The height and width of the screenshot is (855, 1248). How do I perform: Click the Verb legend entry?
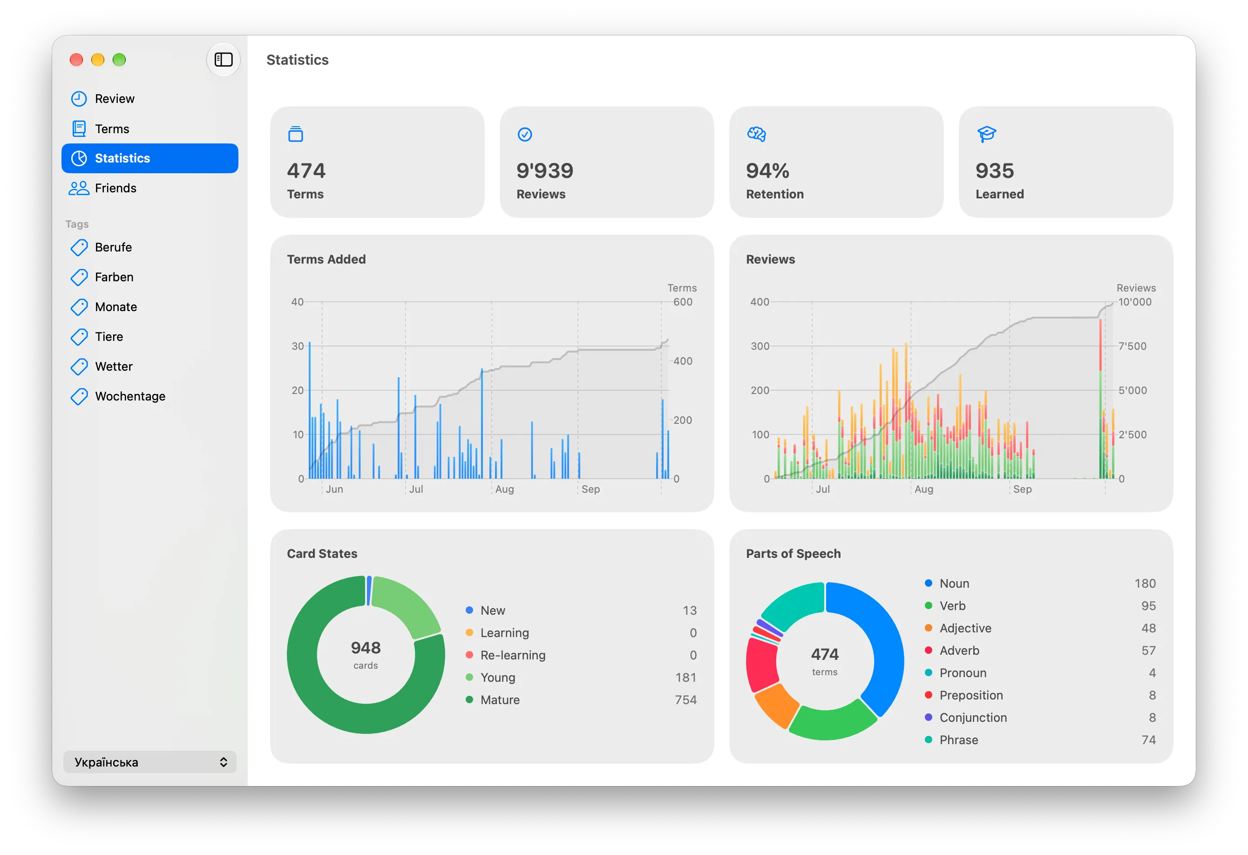click(1040, 606)
